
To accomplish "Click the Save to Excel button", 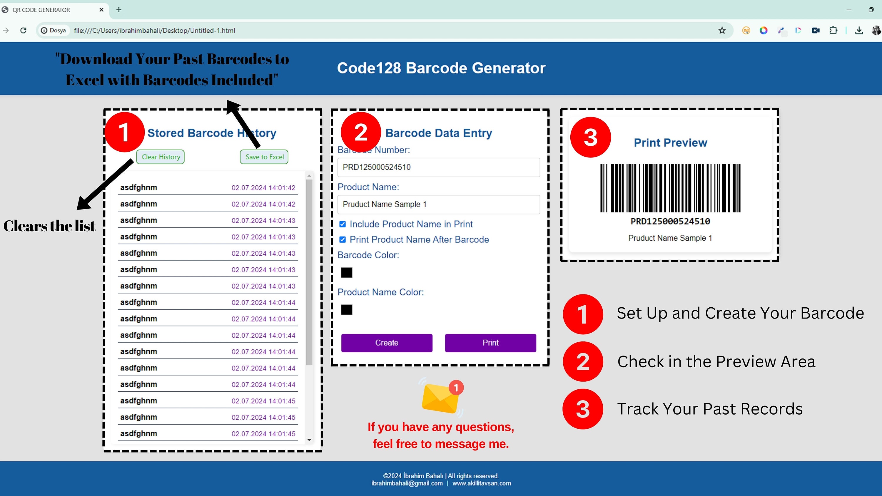I will pyautogui.click(x=264, y=157).
